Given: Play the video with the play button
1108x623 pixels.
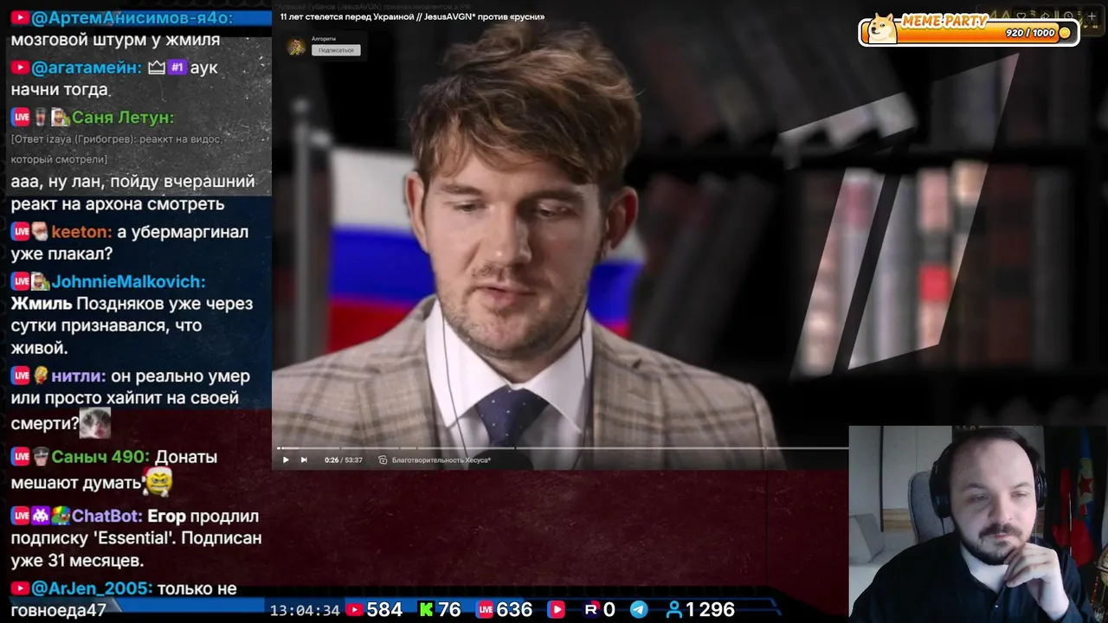Looking at the screenshot, I should 286,459.
